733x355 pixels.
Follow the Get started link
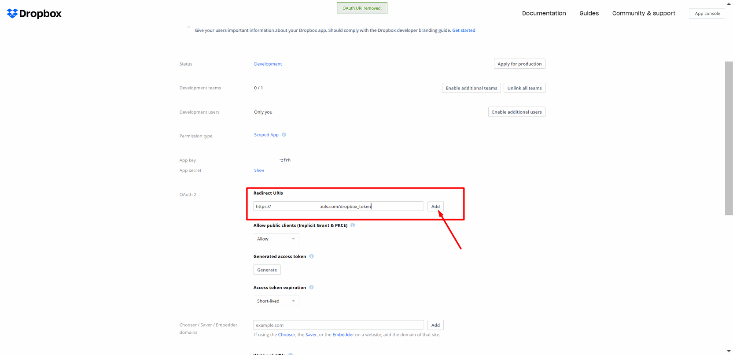tap(464, 30)
